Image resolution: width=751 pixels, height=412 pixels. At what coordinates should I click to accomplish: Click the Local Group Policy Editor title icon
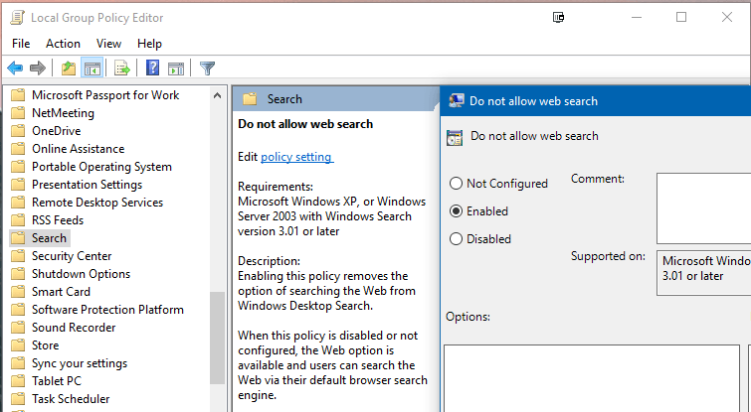(x=18, y=18)
